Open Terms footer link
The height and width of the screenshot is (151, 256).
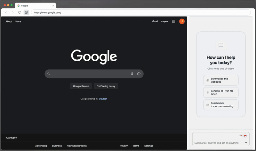tap(136, 146)
